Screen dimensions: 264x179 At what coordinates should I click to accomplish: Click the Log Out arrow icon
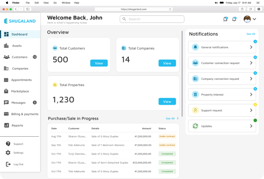(x=8, y=164)
